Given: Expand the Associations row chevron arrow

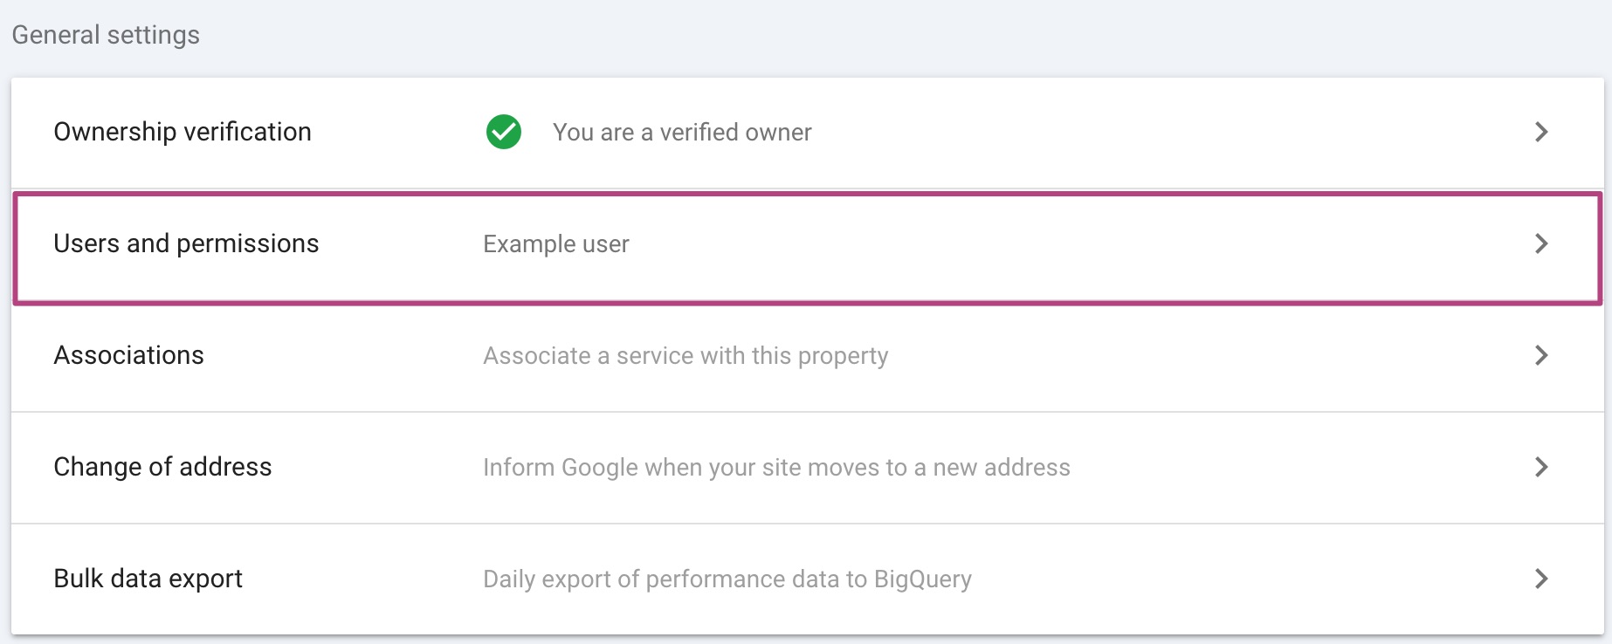Looking at the screenshot, I should click(1541, 355).
